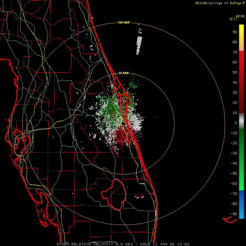Click the -10 scale value
The height and width of the screenshot is (246, 246).
[234, 133]
